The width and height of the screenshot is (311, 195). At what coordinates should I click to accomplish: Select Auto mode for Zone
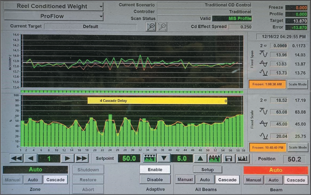pyautogui.click(x=33, y=180)
